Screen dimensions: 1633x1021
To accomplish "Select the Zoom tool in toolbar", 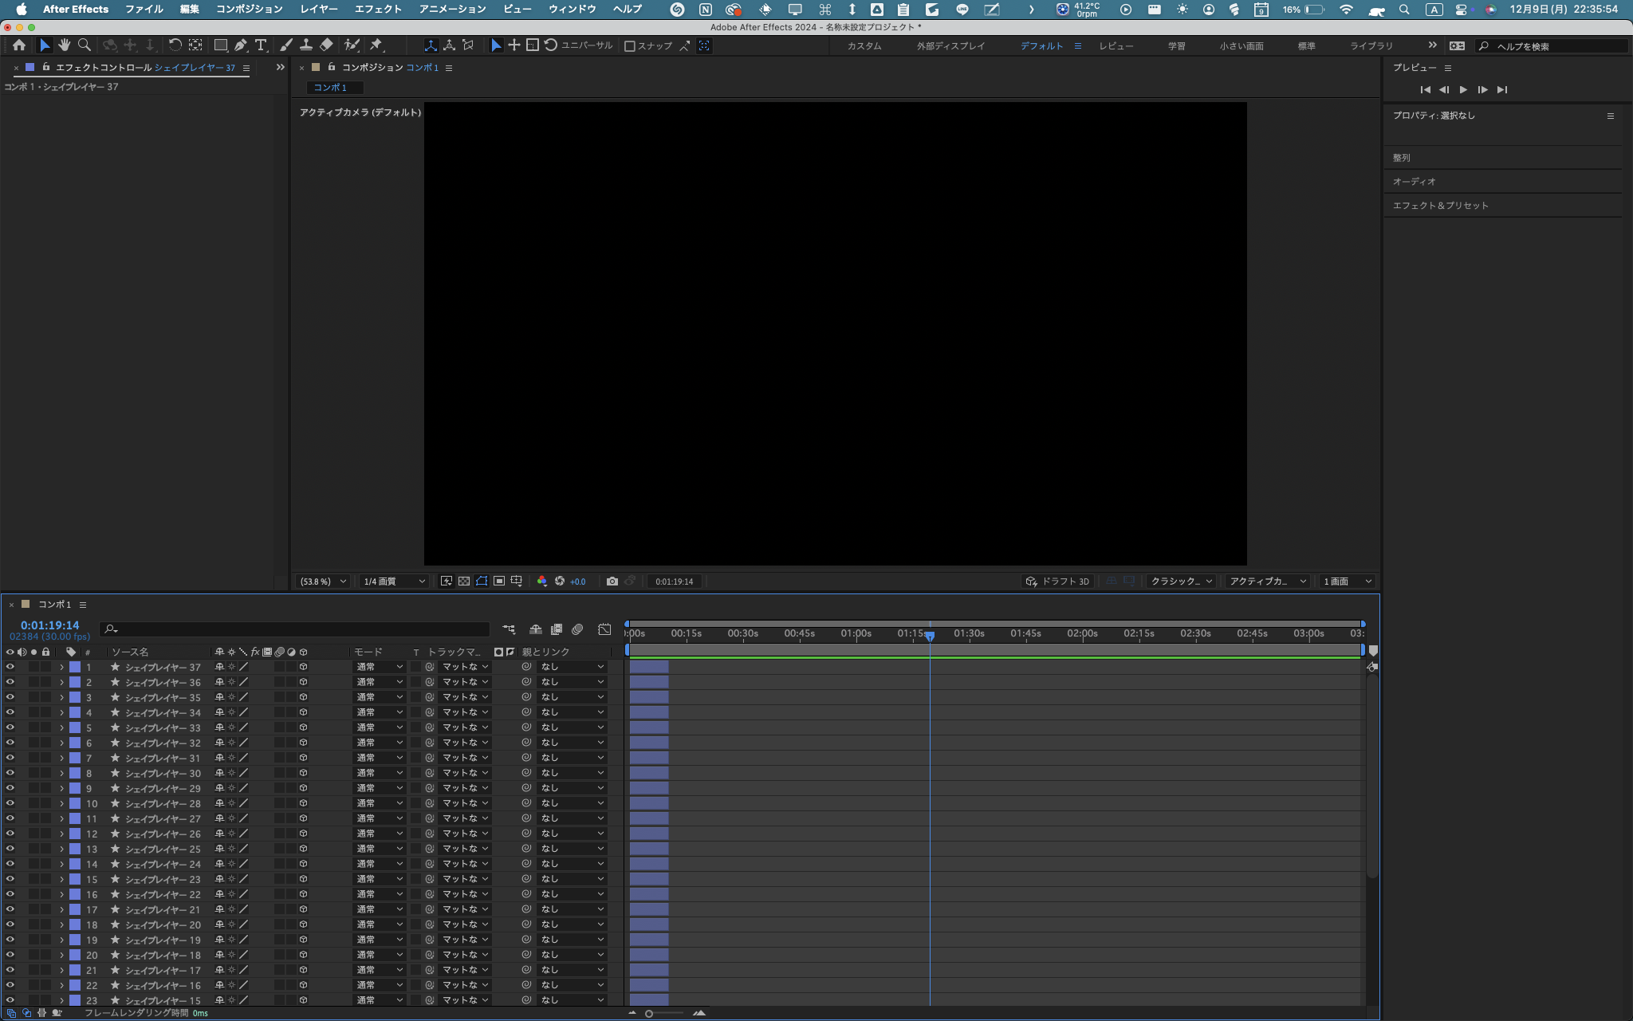I will pos(84,45).
